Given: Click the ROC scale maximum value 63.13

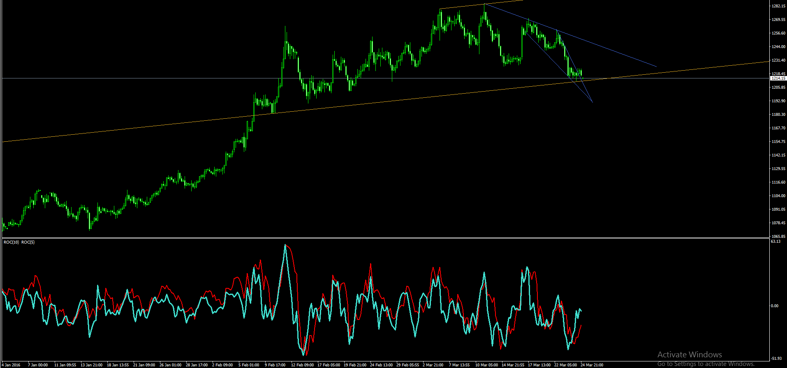Looking at the screenshot, I should click(775, 241).
